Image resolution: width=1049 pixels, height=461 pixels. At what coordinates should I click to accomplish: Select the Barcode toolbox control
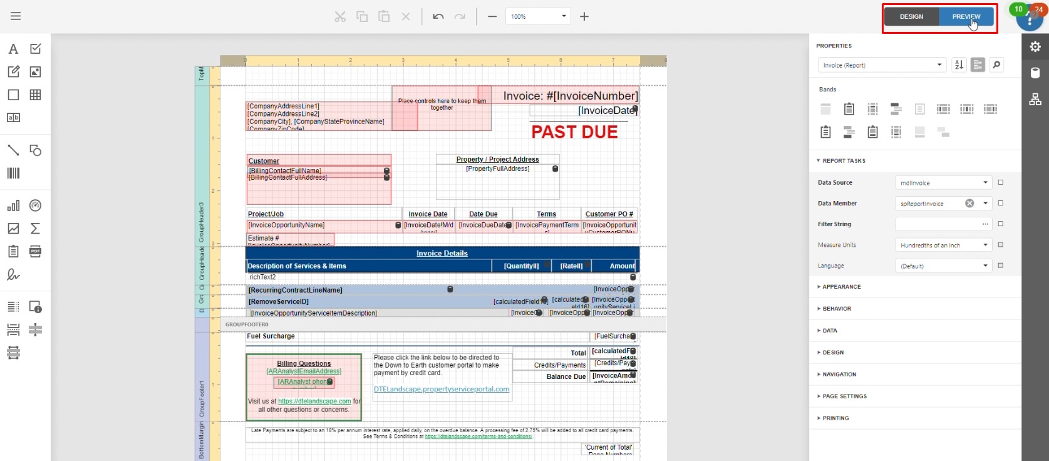point(13,174)
